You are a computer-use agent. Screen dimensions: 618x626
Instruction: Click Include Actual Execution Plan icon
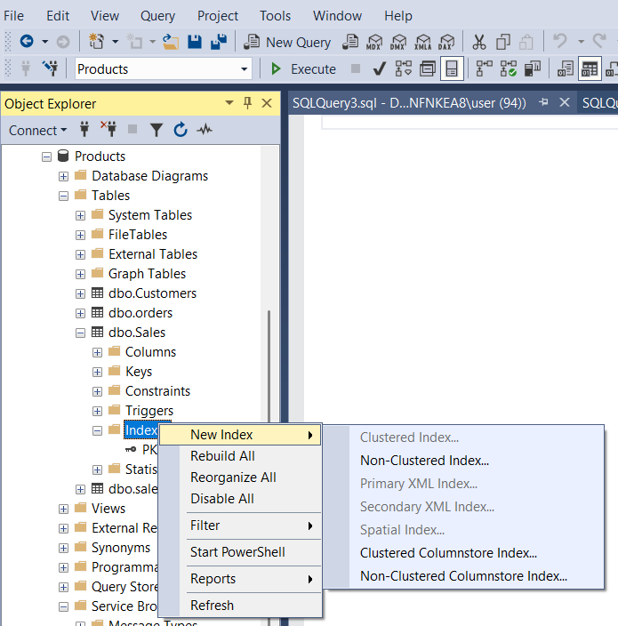484,68
